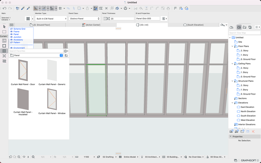261x163 pixels.
Task: Hide the Frame component eye toggle
Action: coord(11,32)
